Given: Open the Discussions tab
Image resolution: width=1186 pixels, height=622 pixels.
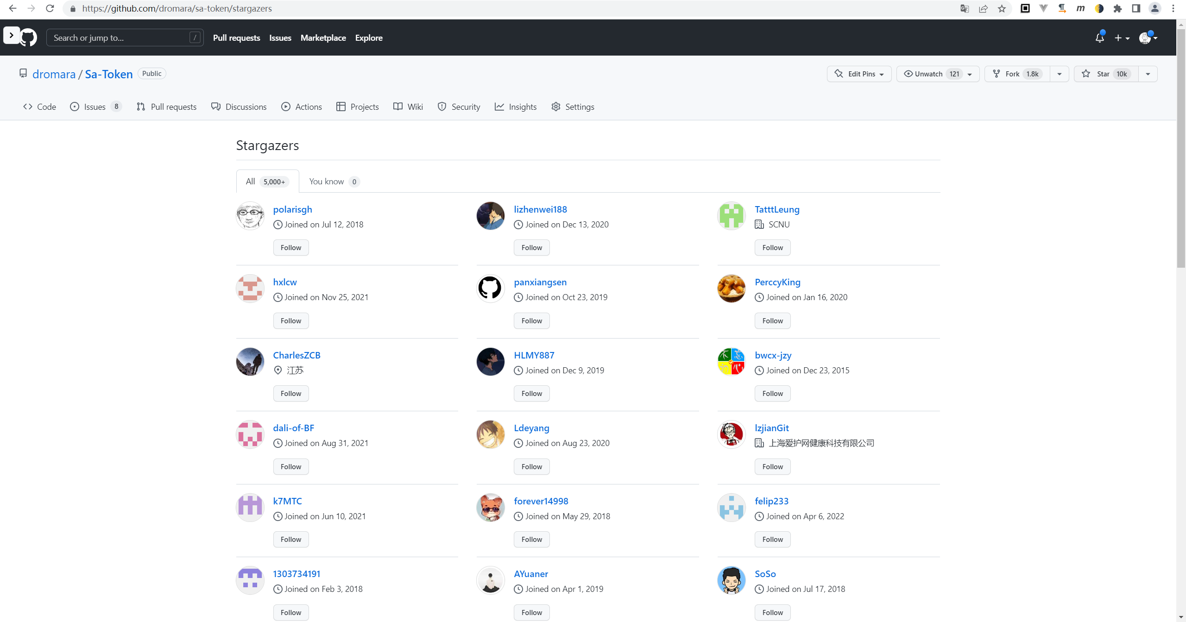Looking at the screenshot, I should pos(239,107).
